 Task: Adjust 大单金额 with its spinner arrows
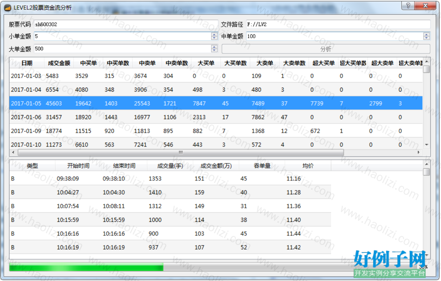(x=214, y=49)
